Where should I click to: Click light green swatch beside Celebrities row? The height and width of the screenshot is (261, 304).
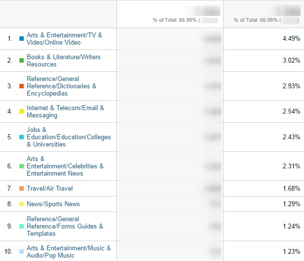(x=21, y=166)
